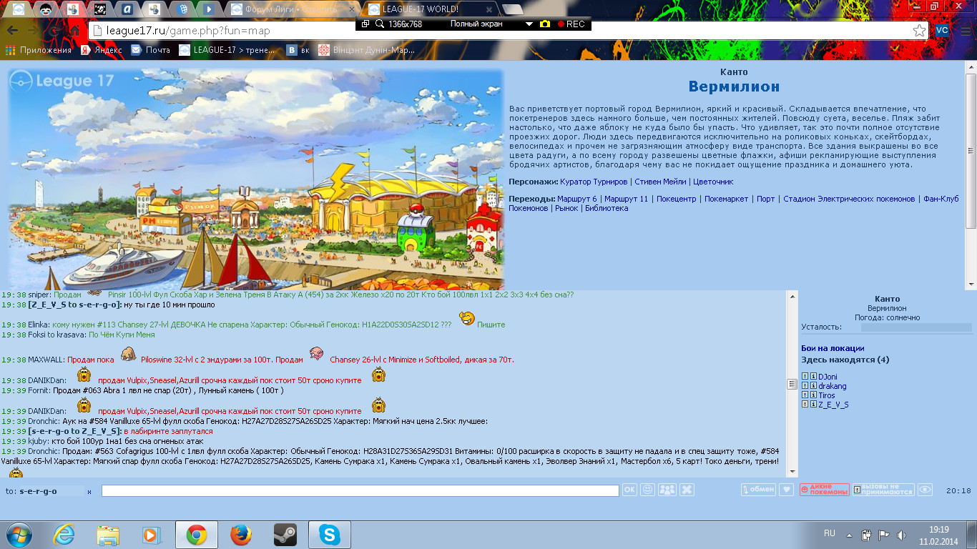View info icon for Z_E_V_S
Viewport: 977px width, 549px height.
pos(813,405)
